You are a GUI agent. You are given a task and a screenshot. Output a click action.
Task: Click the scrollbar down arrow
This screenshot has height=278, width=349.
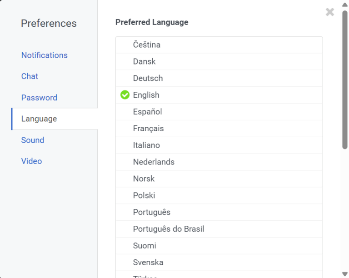(345, 274)
